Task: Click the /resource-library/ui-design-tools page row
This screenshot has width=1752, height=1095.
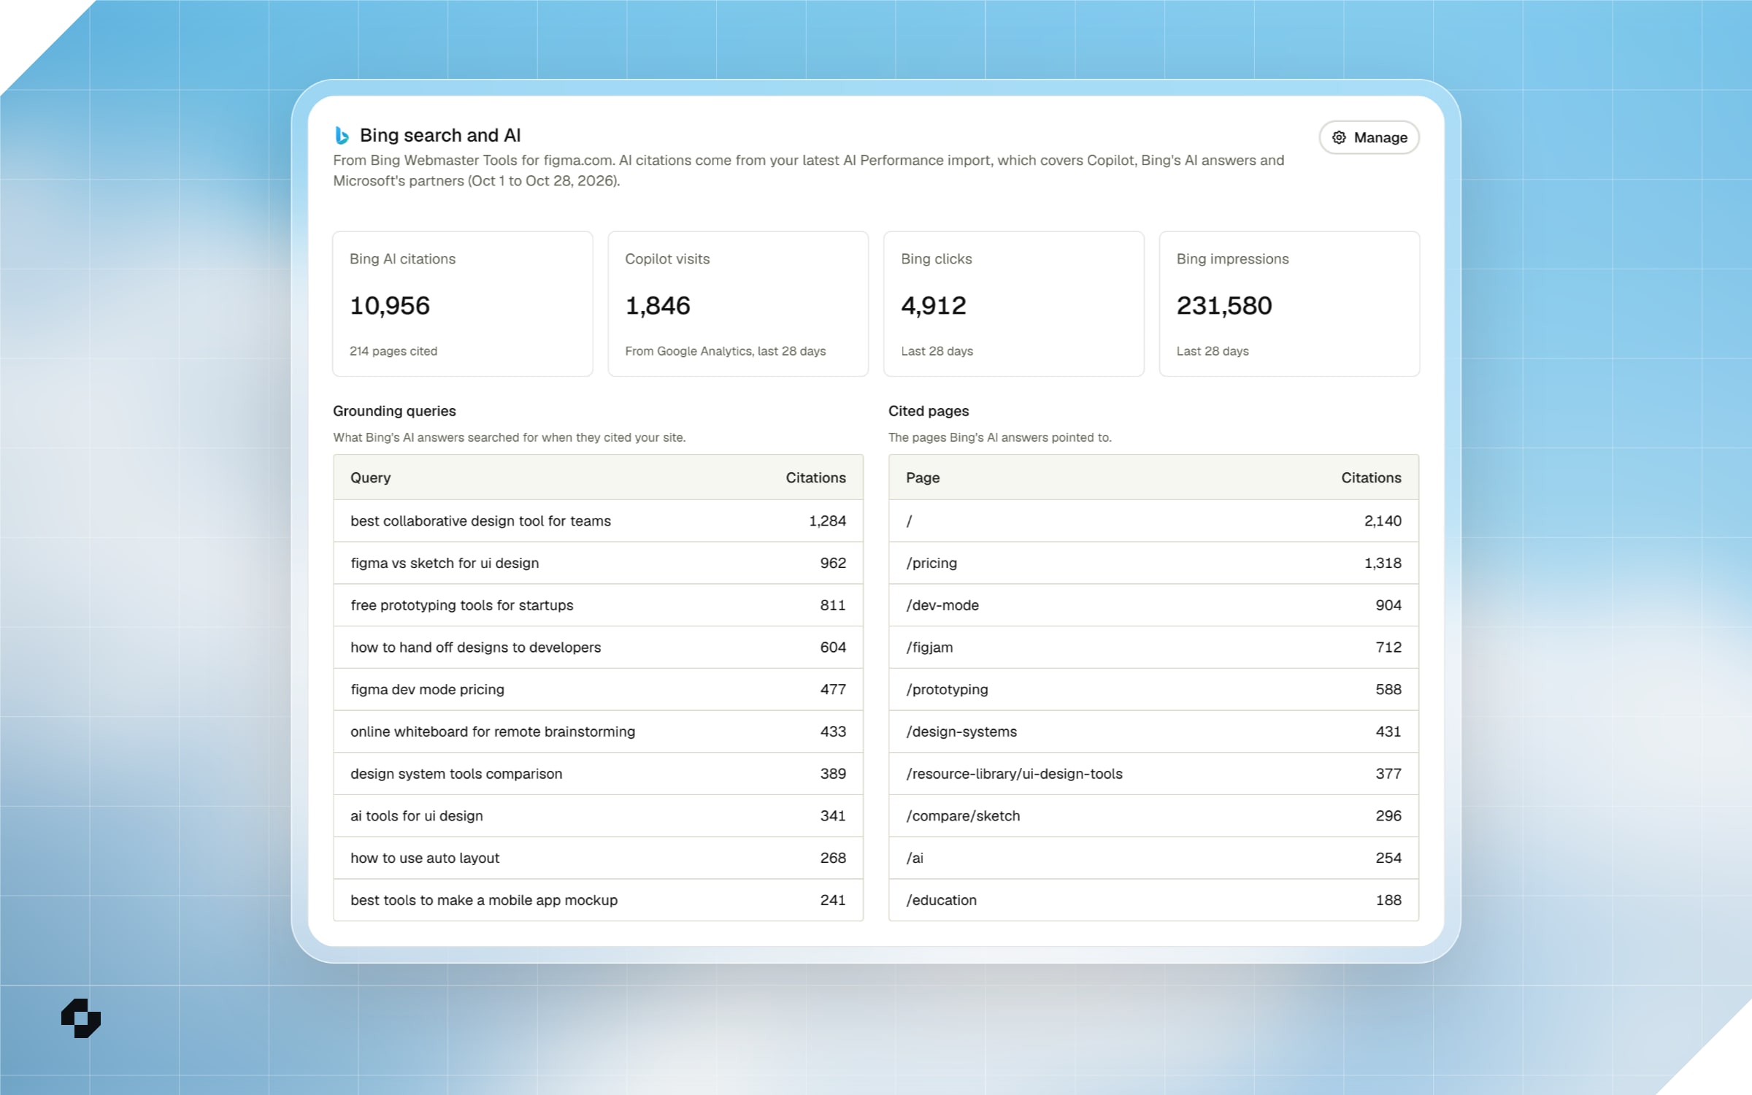Action: tap(1154, 774)
